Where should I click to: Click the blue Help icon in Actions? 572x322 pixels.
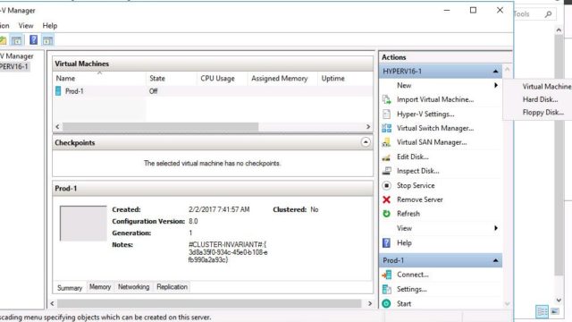387,242
